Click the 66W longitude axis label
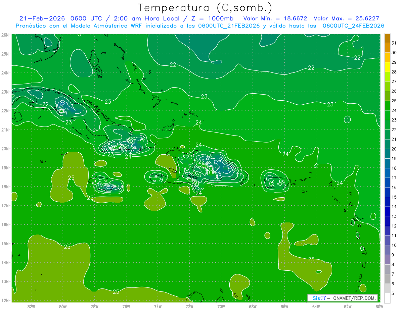This screenshot has width=403, height=311. [x=284, y=306]
